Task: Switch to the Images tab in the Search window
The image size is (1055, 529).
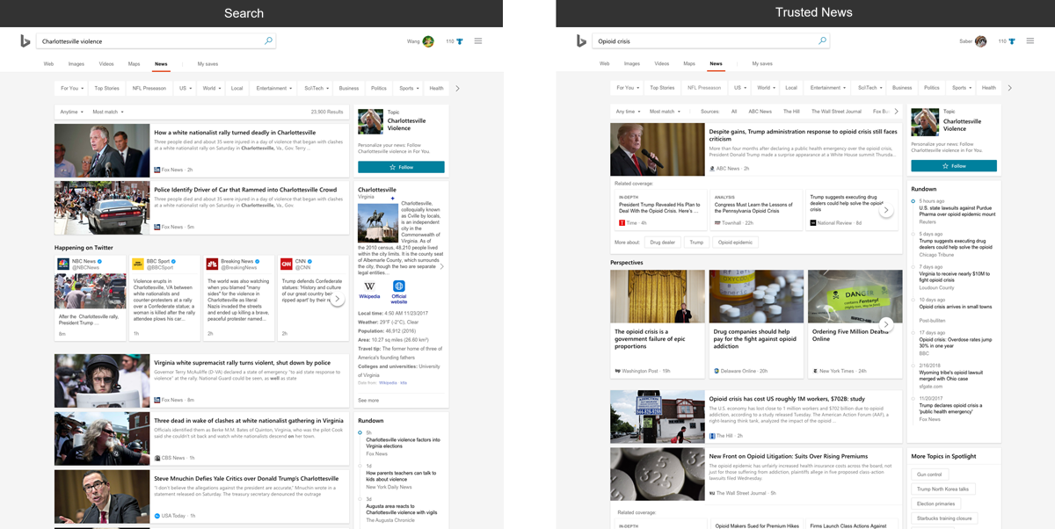Action: click(76, 64)
